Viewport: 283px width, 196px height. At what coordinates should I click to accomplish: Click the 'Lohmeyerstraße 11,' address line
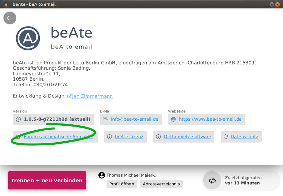click(x=36, y=73)
